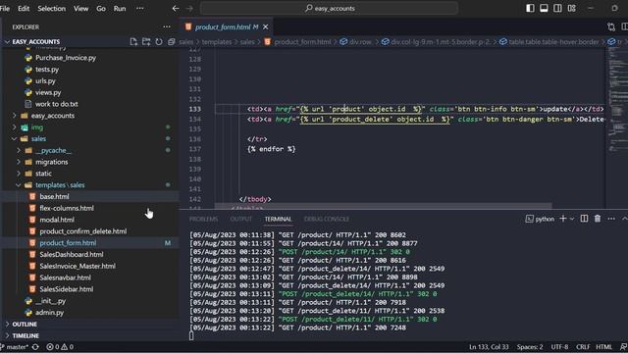
Task: Split the terminal panel
Action: point(584,219)
